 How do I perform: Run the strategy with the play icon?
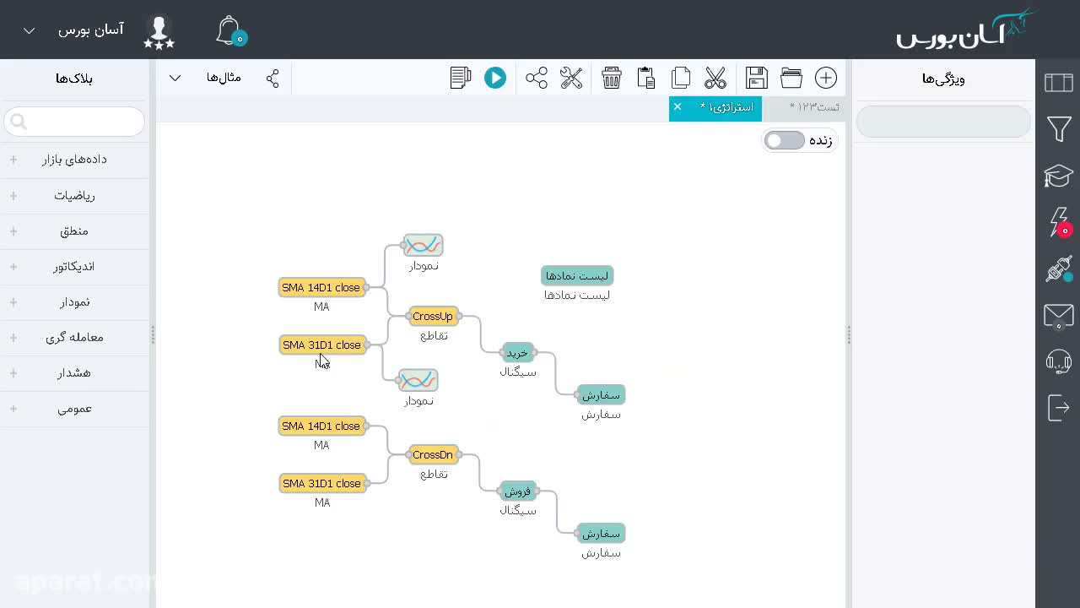(x=495, y=78)
